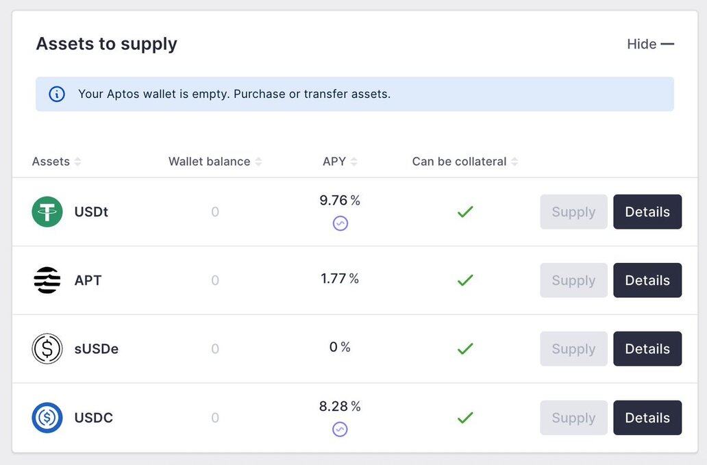Open Details for sUSDe
Image resolution: width=707 pixels, height=465 pixels.
tap(647, 349)
